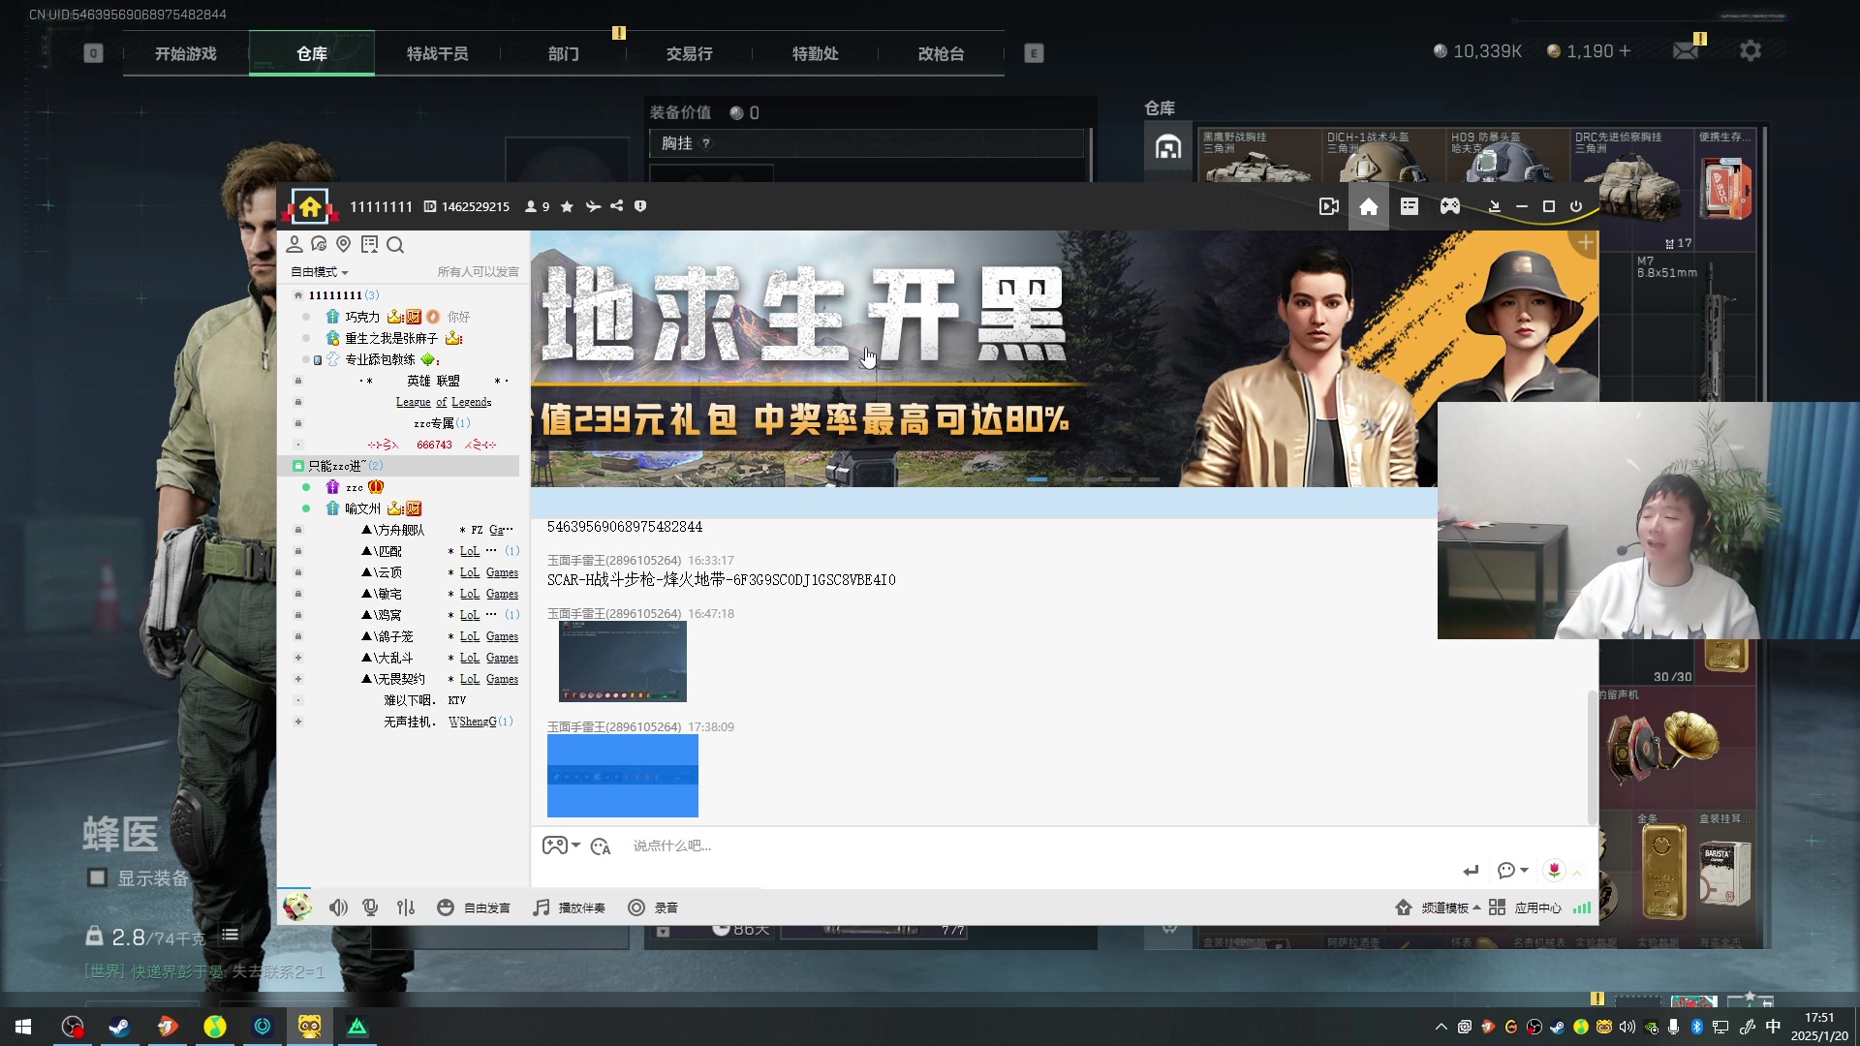The height and width of the screenshot is (1046, 1860).
Task: Expand the 频道模板 template menu
Action: point(1439,908)
